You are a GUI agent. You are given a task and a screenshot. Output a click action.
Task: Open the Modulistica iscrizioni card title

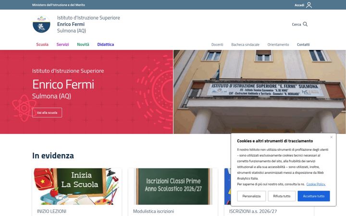pos(153,211)
